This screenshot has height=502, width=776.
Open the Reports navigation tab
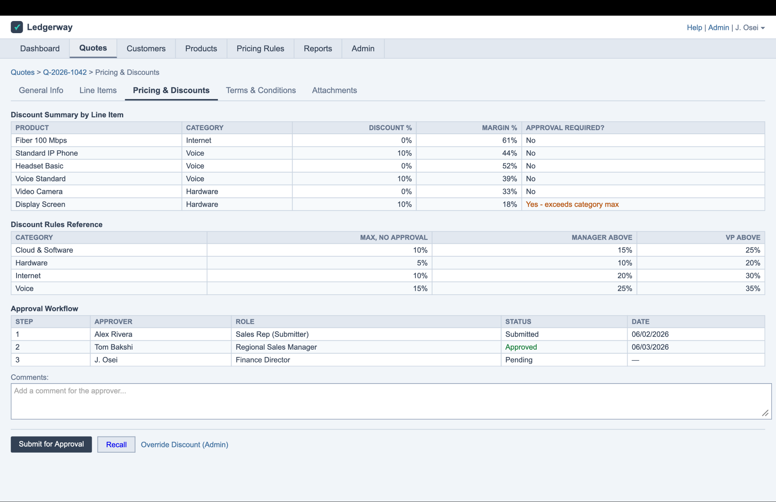coord(318,49)
